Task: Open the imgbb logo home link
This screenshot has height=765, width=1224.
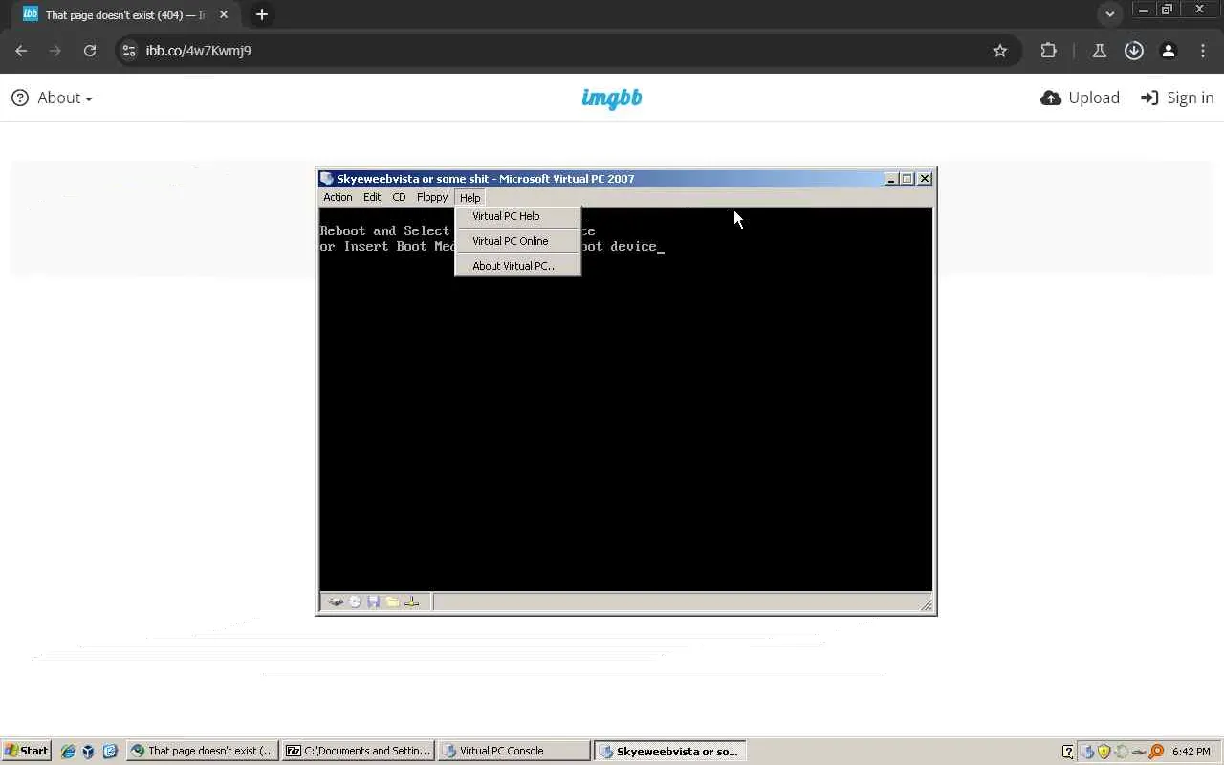Action: (x=612, y=98)
